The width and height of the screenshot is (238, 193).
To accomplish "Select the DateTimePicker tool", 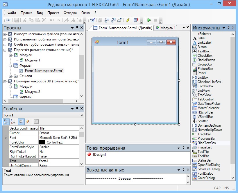I will [209, 104].
